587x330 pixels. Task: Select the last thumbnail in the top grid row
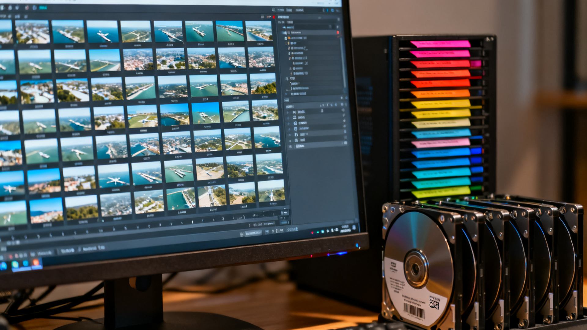point(259,31)
